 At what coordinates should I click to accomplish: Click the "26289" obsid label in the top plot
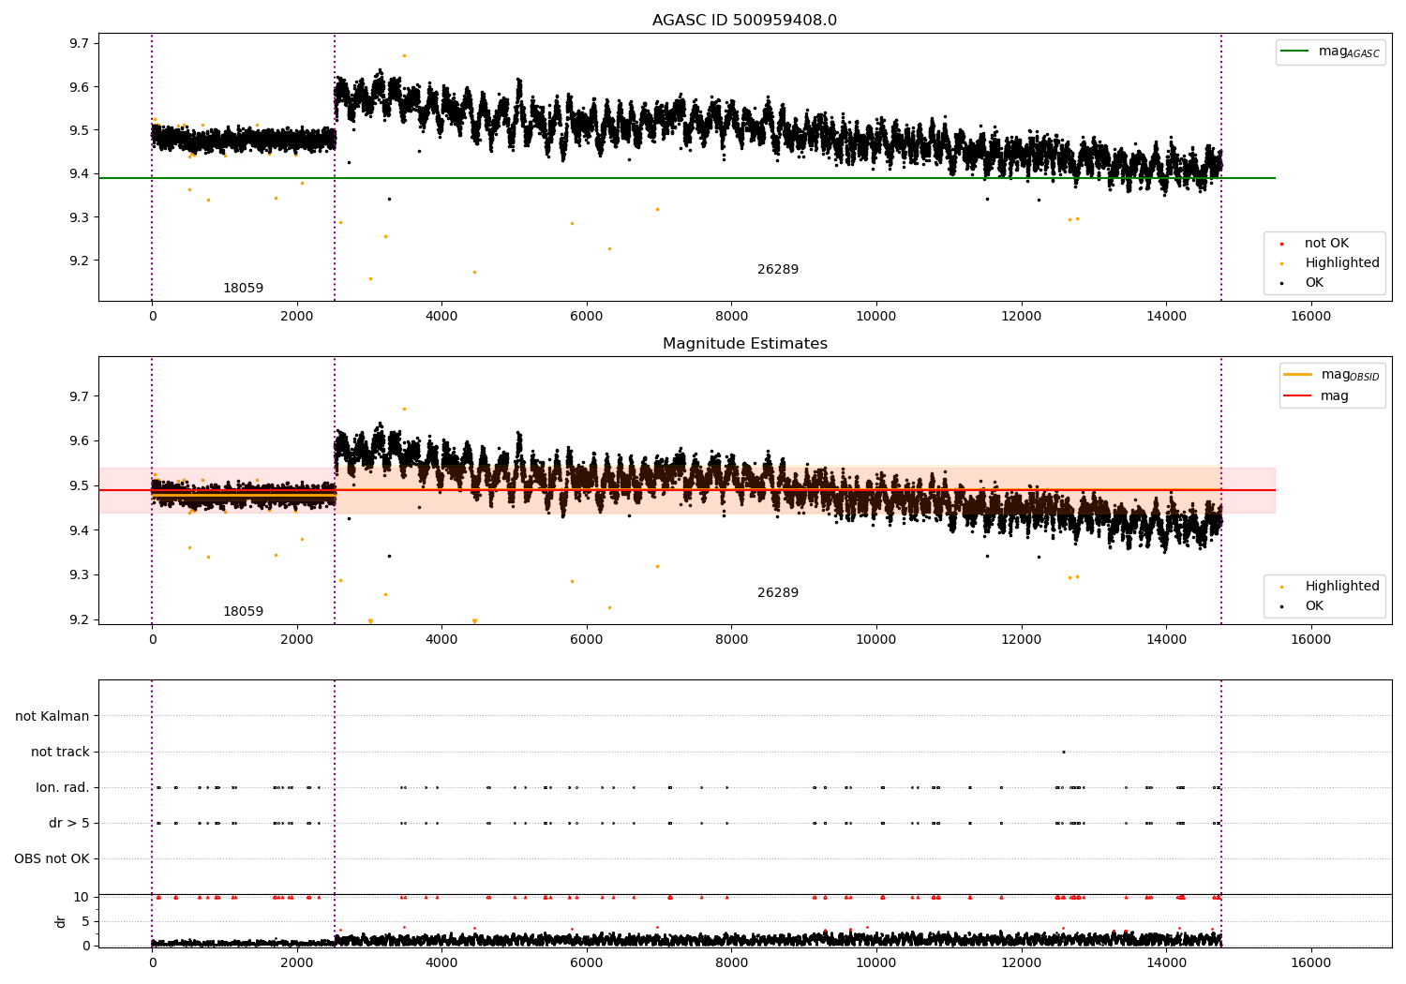778,270
